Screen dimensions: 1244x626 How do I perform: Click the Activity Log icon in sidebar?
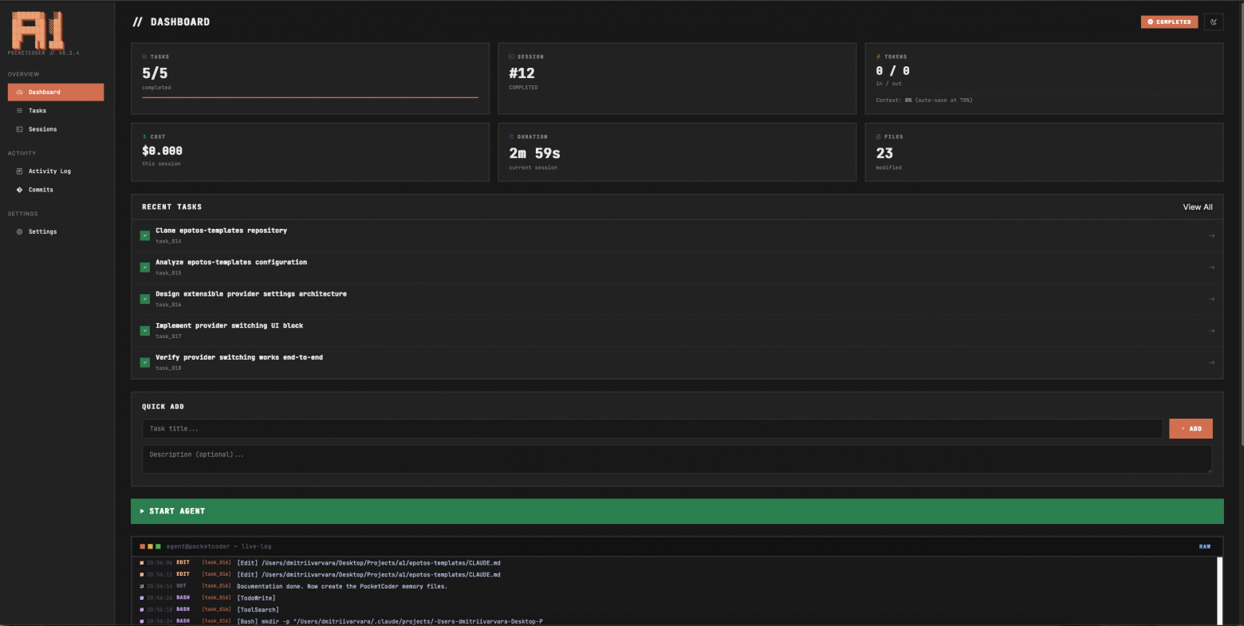click(x=19, y=171)
